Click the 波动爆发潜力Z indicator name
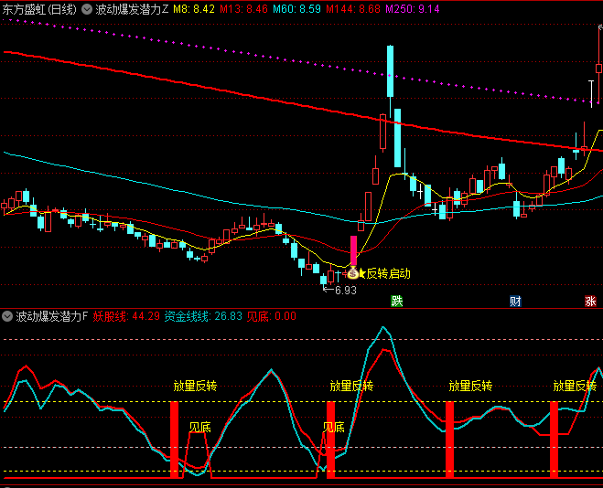Viewport: 603px width, 488px height. click(132, 9)
